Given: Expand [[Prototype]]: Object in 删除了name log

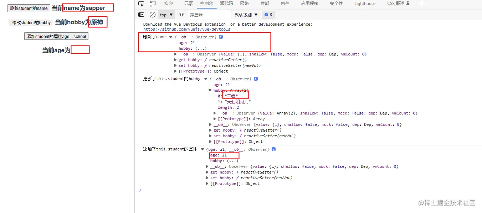Looking at the screenshot, I should click(175, 71).
